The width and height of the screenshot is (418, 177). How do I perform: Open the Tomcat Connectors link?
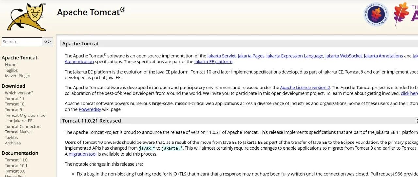(23, 127)
